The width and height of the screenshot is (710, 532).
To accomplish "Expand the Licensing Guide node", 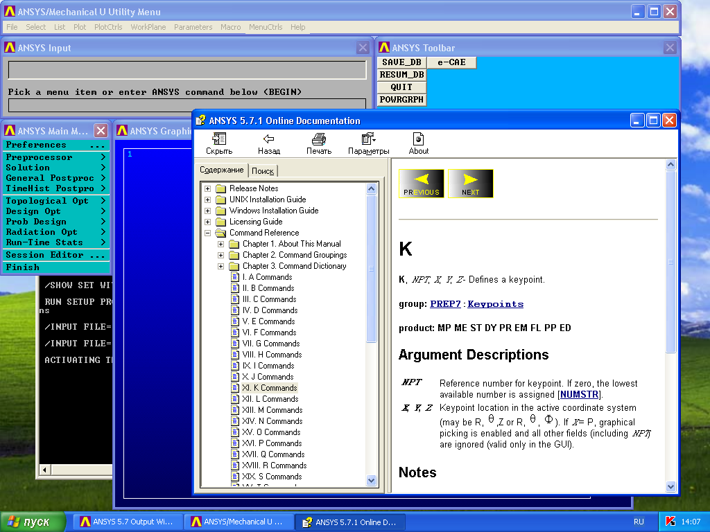I will (x=207, y=222).
